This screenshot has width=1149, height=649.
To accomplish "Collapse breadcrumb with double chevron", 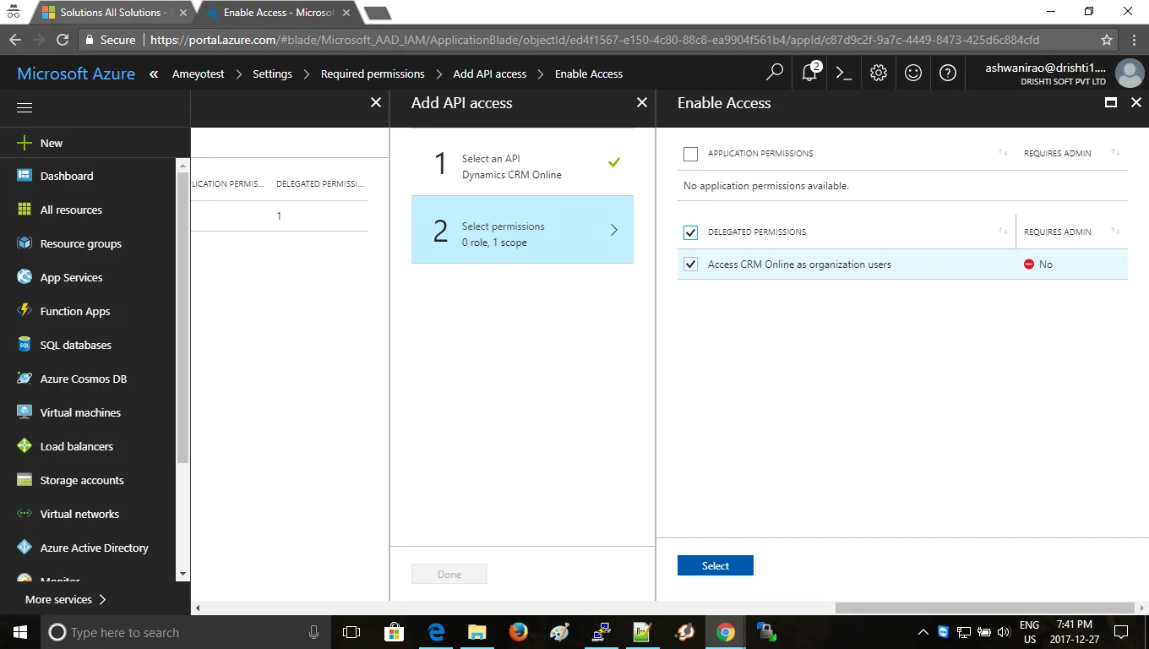I will click(x=154, y=74).
